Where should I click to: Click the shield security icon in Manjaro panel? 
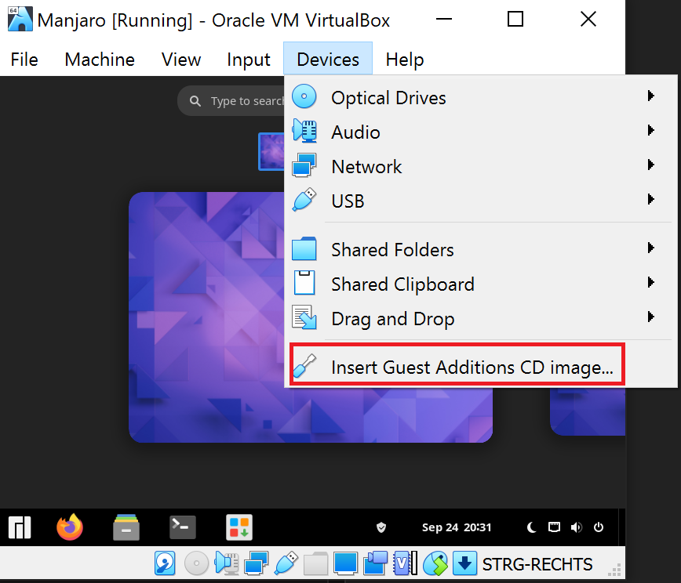(381, 527)
